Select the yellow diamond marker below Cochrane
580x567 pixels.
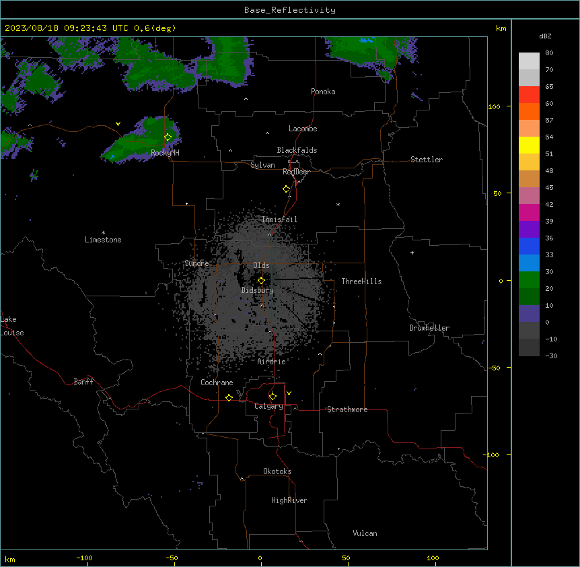click(x=229, y=397)
